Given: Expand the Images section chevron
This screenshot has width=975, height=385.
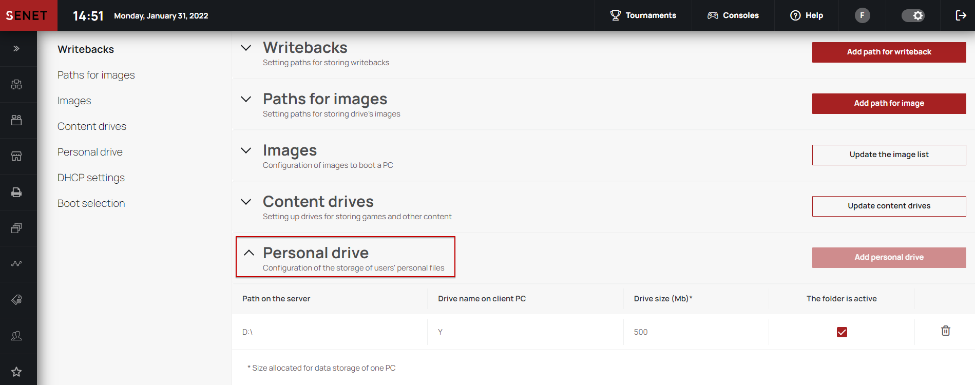Looking at the screenshot, I should [246, 150].
